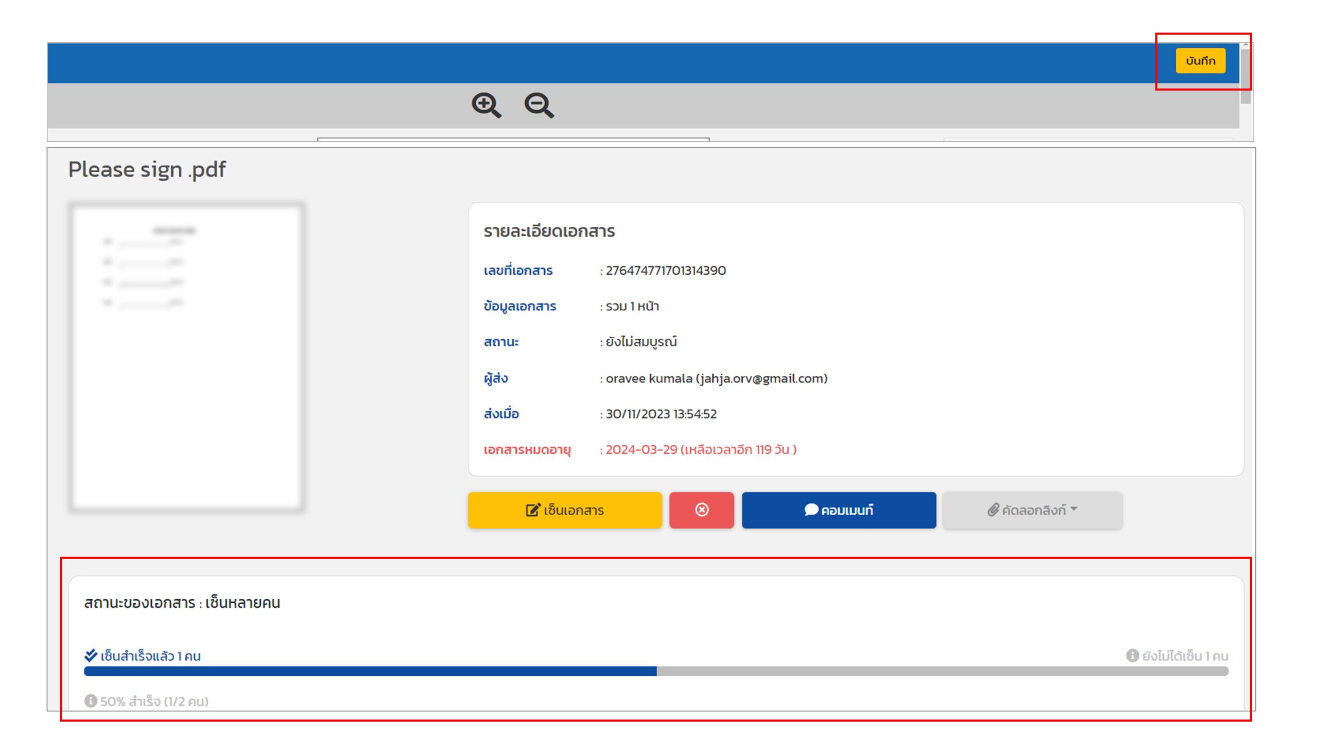Click the sender email jahja.orv@gmail.com
Screen dimensions: 1318x735
pos(761,378)
